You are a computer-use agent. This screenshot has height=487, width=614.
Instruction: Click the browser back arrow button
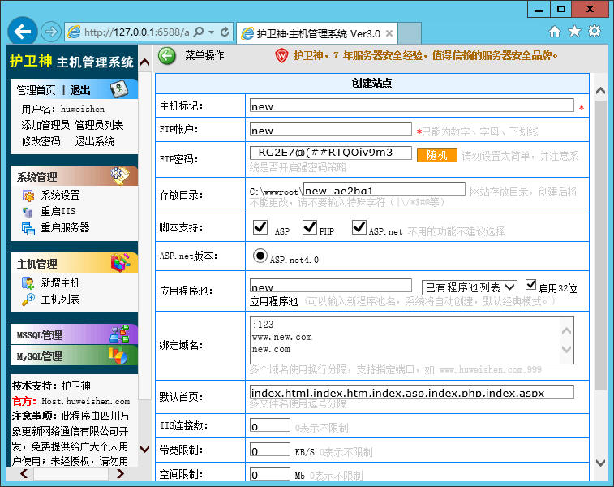[23, 32]
